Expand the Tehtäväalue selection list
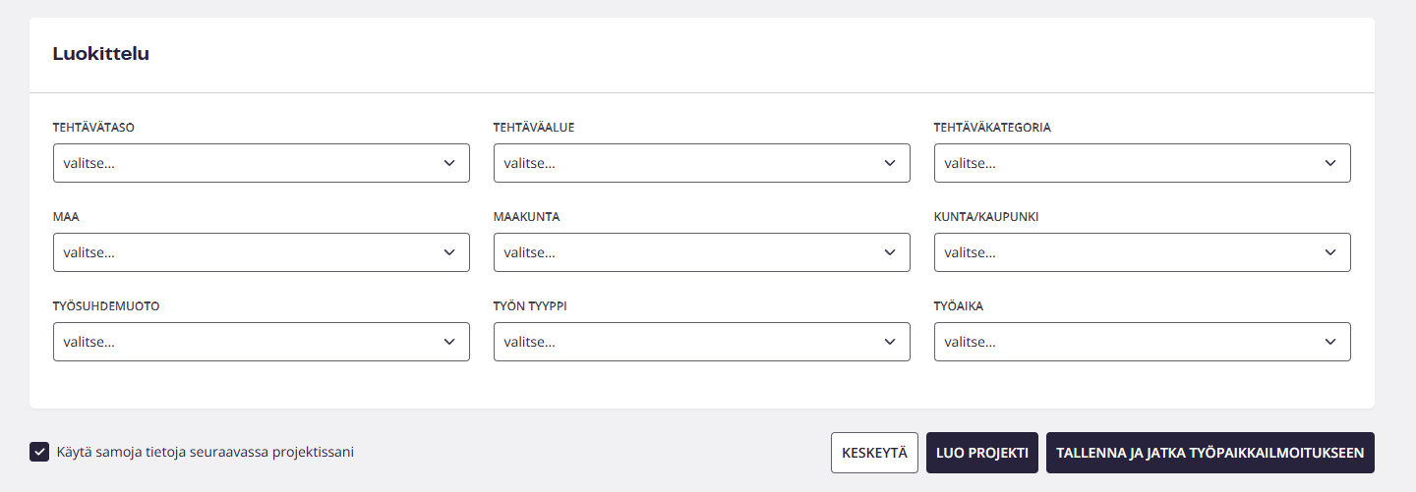1416x492 pixels. 701,163
